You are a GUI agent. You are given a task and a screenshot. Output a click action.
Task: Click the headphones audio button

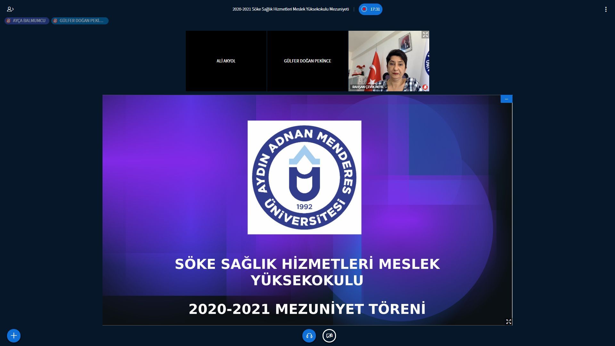309,335
